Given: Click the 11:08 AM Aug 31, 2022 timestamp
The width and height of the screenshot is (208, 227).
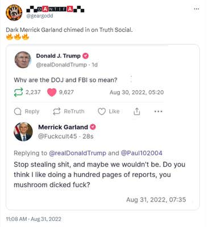Looking at the screenshot, I should coord(34,219).
